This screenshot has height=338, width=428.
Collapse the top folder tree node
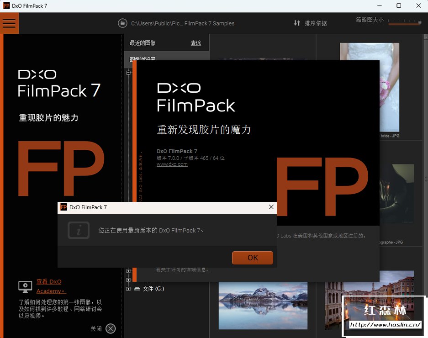coord(128,73)
